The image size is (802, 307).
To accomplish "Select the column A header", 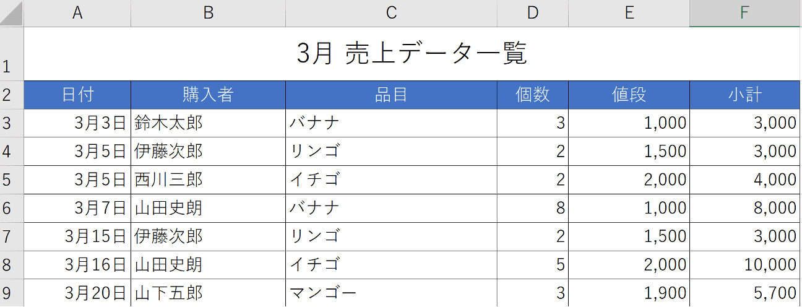I will pos(77,14).
